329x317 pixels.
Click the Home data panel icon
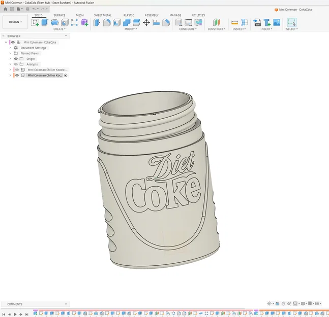[x=6, y=9]
